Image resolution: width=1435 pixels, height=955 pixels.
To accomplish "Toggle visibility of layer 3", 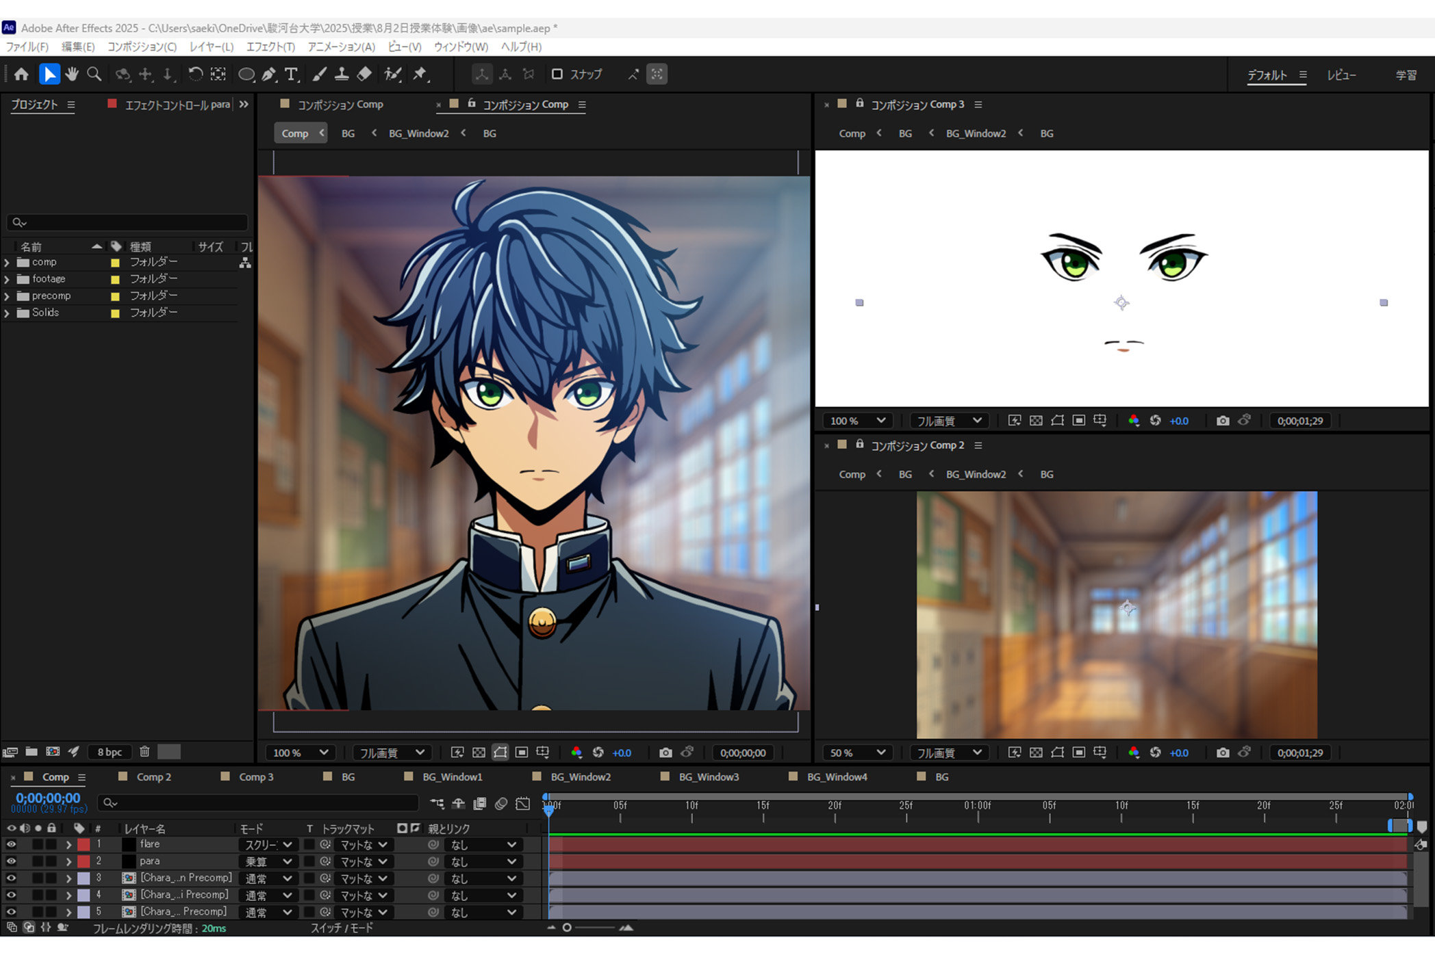I will coord(11,878).
